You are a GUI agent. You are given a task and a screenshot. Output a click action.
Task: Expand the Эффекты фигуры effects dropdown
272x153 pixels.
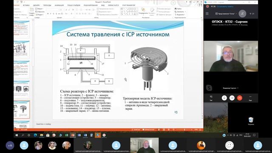click(x=164, y=14)
